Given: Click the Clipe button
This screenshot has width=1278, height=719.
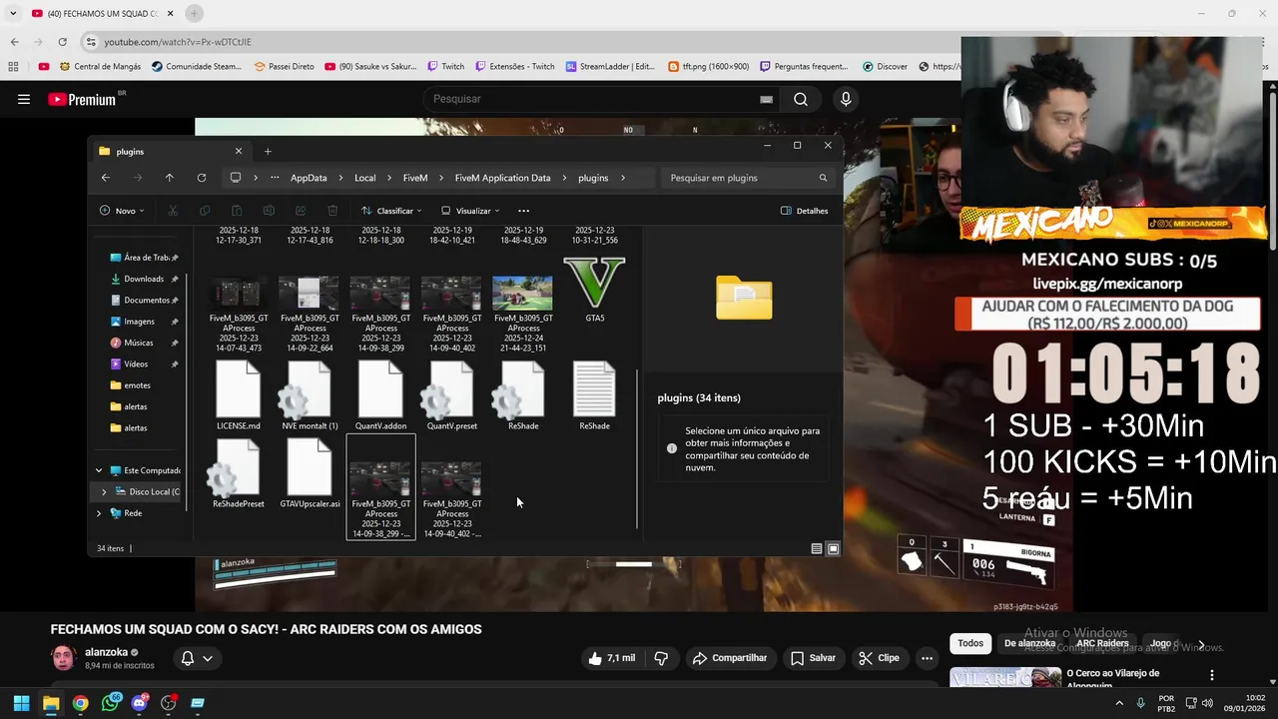Looking at the screenshot, I should pos(878,658).
